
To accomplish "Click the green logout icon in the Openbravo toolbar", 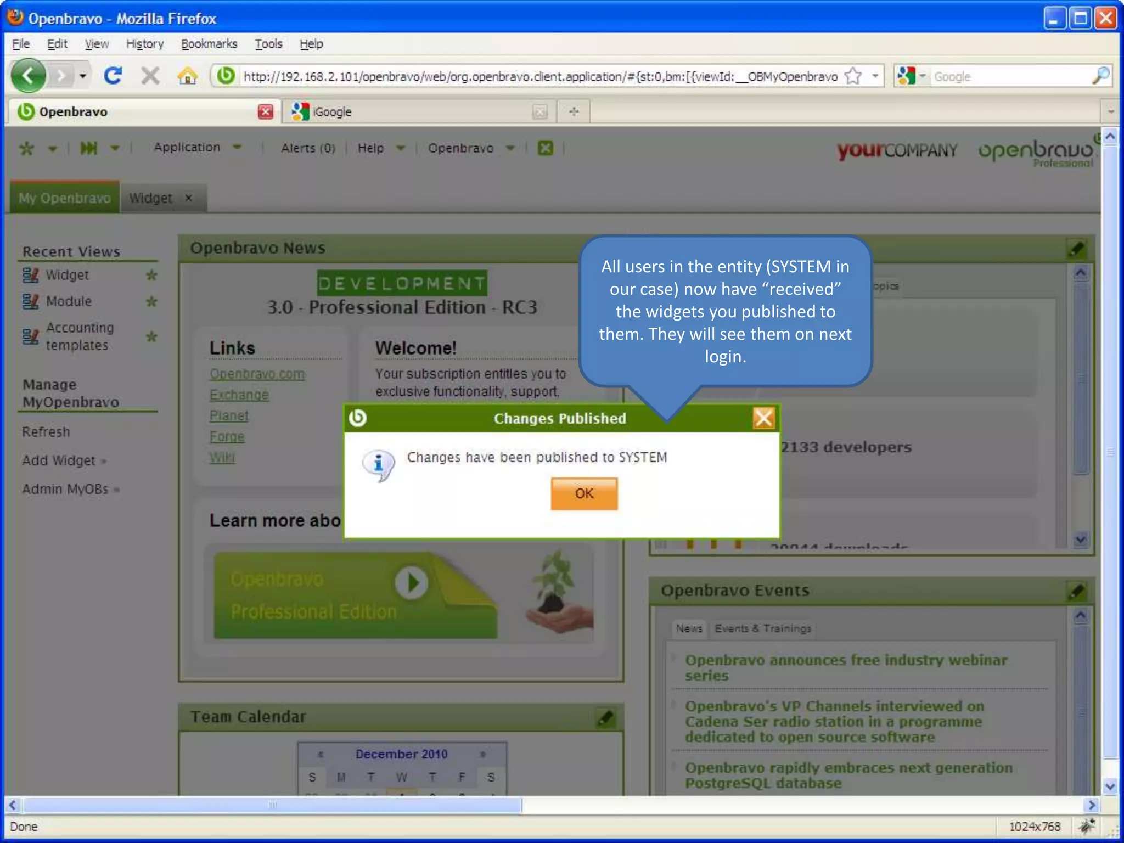I will (x=545, y=148).
